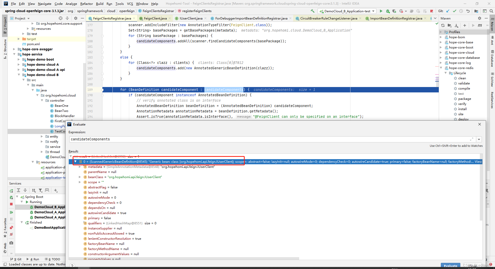Viewport: 495px width, 269px height.
Task: Select the Maven lifecycle goal 'install'
Action: click(x=462, y=109)
